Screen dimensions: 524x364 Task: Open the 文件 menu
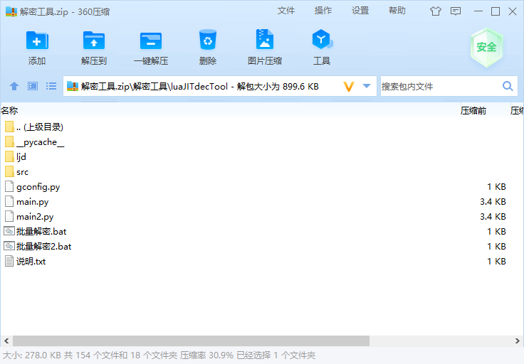tap(286, 11)
